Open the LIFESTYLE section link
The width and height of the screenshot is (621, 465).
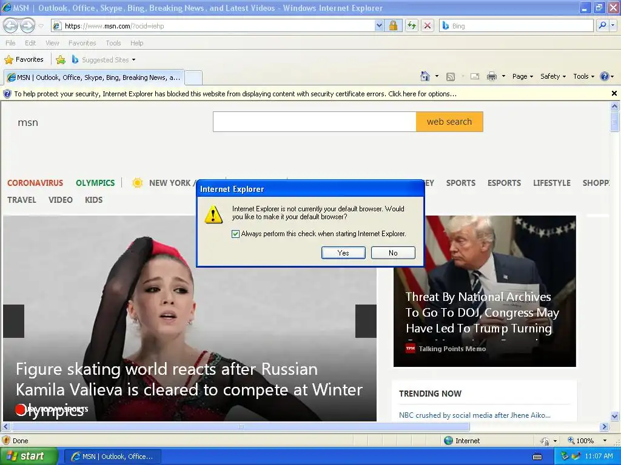(552, 183)
